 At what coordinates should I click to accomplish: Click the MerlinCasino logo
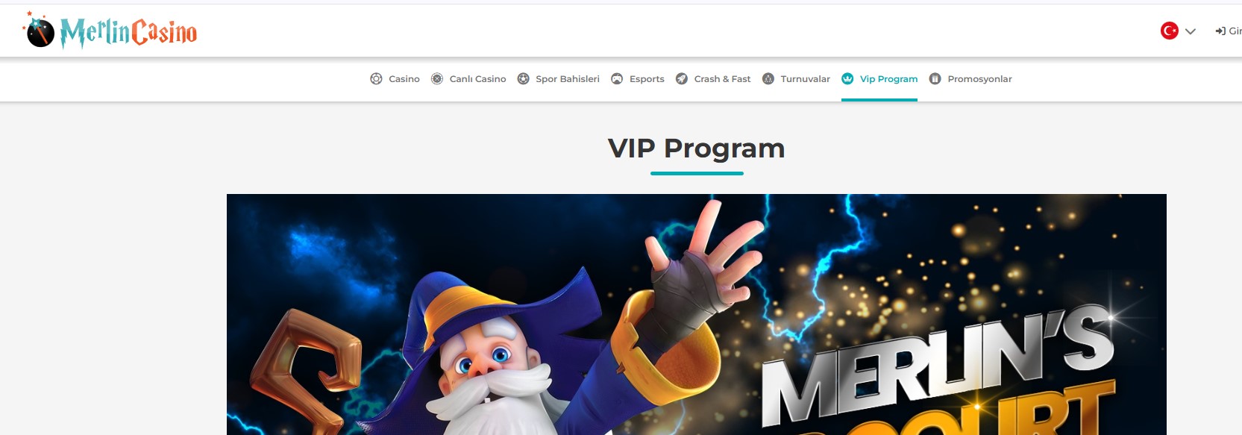pos(110,31)
